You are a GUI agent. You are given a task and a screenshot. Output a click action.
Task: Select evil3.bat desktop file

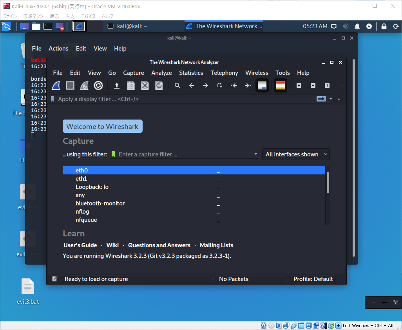tap(28, 292)
